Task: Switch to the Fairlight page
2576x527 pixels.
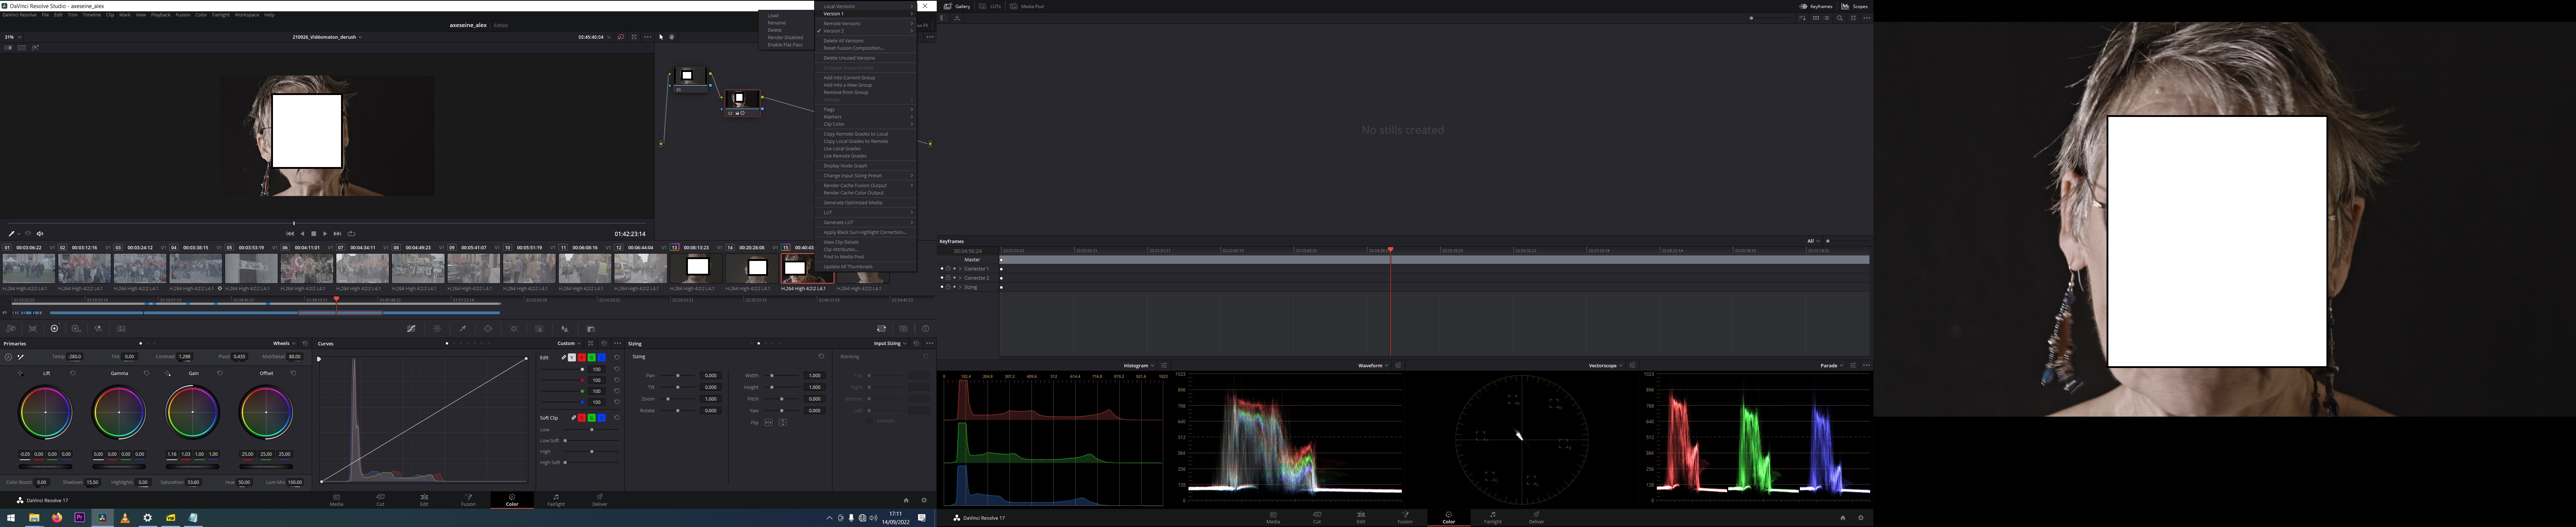Action: coord(556,499)
